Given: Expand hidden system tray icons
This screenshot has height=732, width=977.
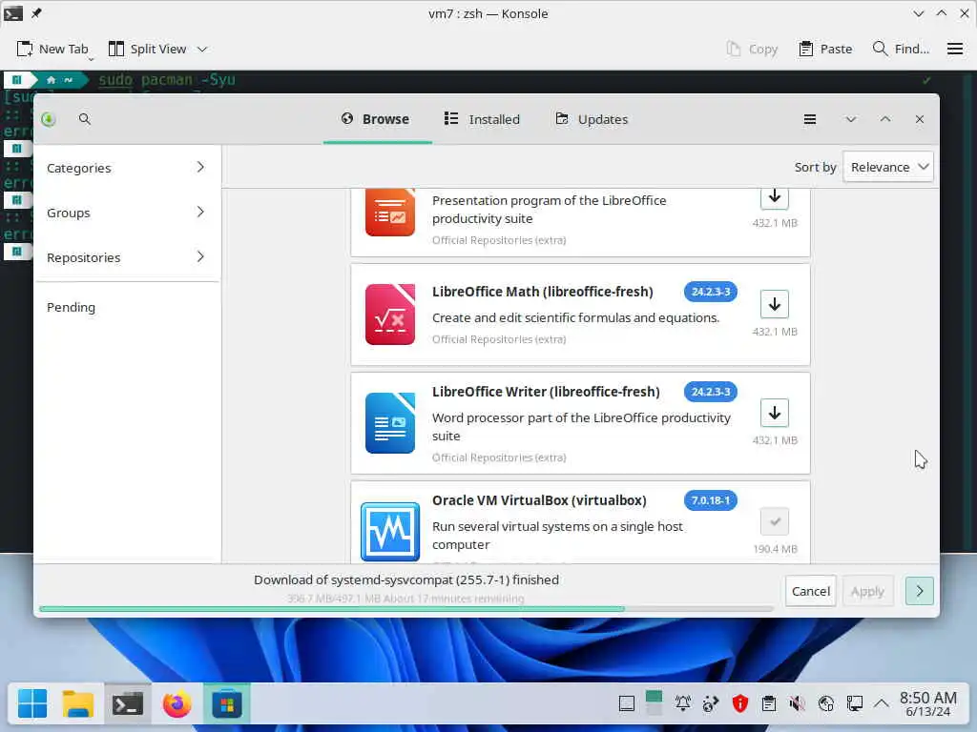Looking at the screenshot, I should pyautogui.click(x=881, y=703).
